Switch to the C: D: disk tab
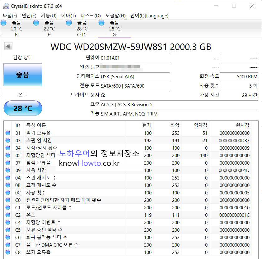Screen dimensions: 262x259 [x=82, y=29]
